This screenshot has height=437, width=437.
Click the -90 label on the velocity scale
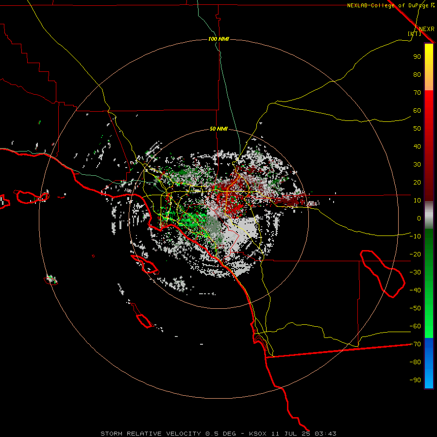[x=415, y=380]
